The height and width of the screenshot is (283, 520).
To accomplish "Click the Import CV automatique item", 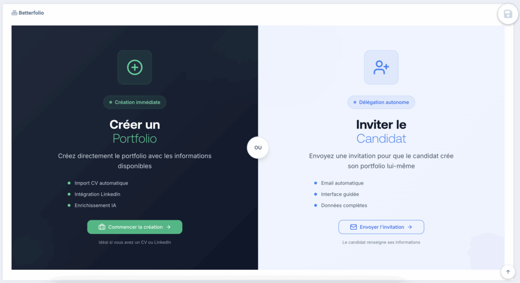I will point(98,183).
